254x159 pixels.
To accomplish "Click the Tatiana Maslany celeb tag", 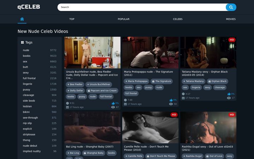I will click(x=193, y=81).
